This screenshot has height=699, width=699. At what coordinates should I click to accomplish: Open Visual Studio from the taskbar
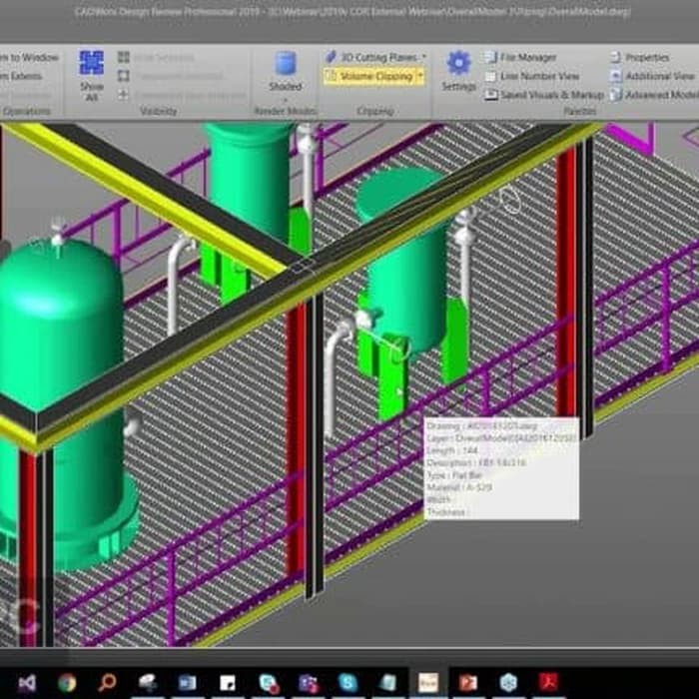pos(27,683)
